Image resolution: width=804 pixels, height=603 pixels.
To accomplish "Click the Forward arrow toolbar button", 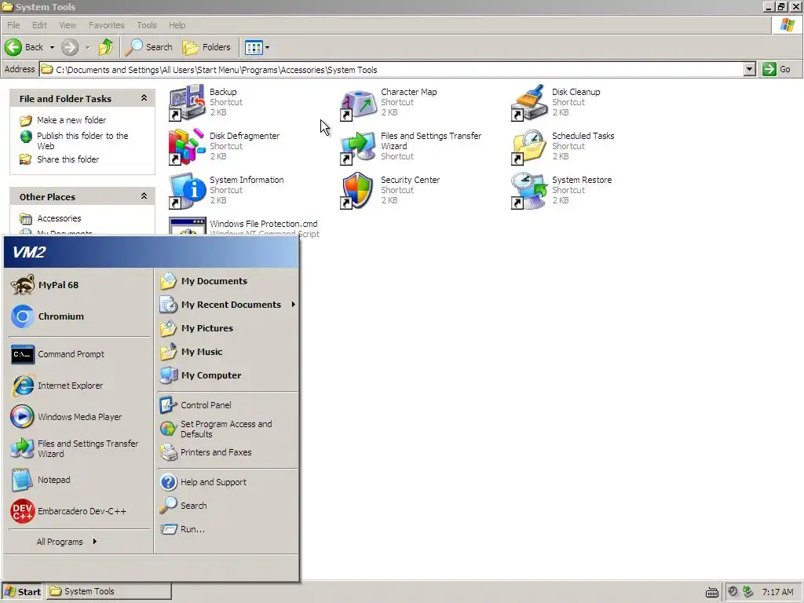I will (x=70, y=47).
